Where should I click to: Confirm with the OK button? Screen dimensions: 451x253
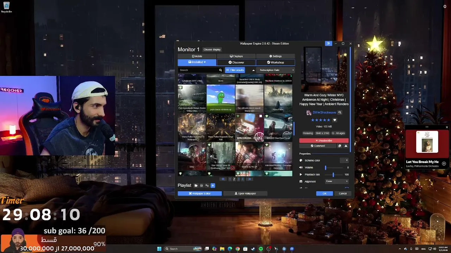(x=325, y=194)
